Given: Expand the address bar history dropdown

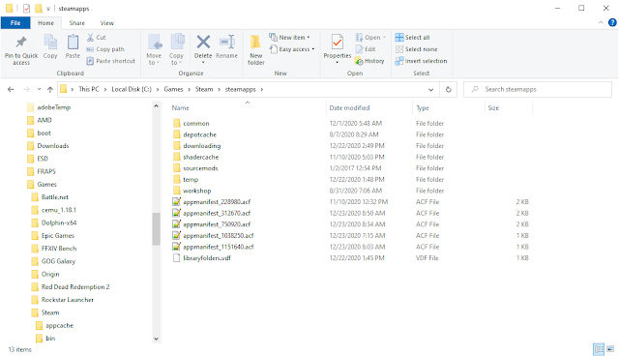Looking at the screenshot, I should point(430,90).
